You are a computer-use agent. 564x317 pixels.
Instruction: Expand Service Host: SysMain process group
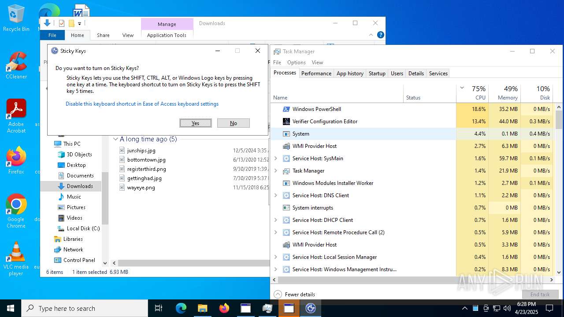click(276, 158)
